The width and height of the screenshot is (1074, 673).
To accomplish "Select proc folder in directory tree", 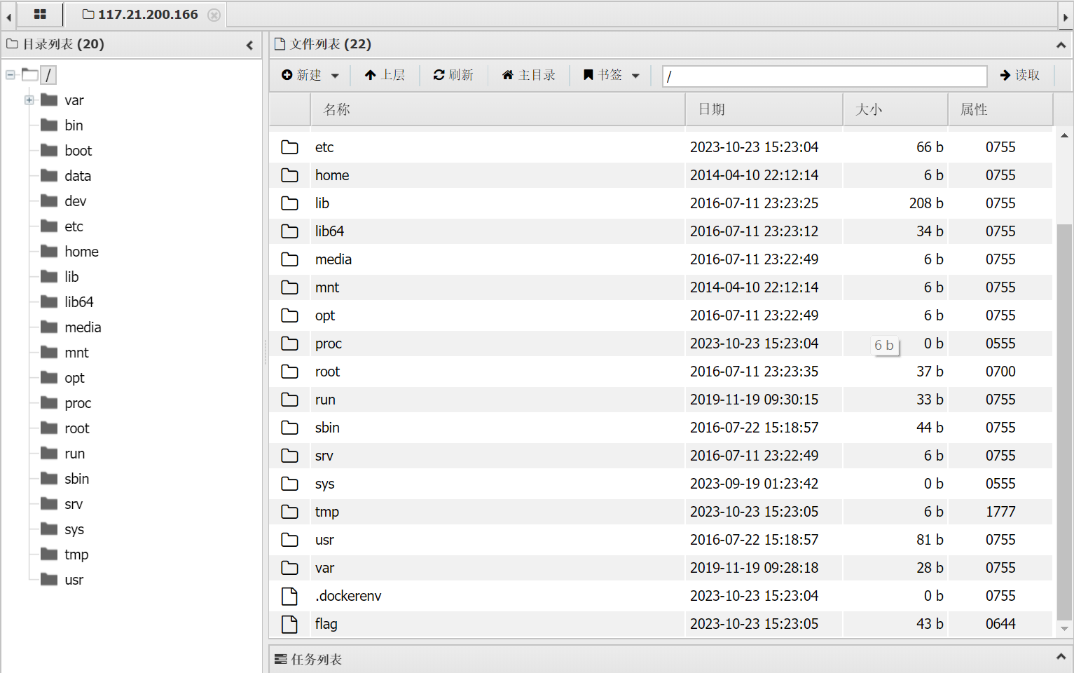I will point(78,403).
